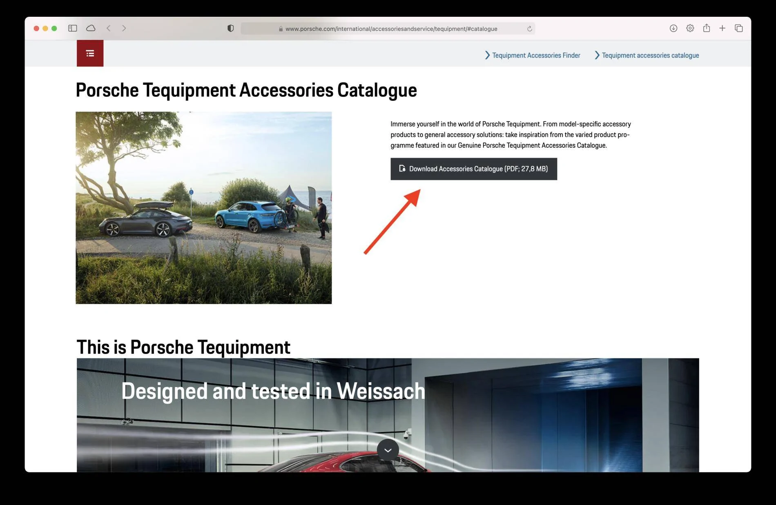This screenshot has height=505, width=776.
Task: Click the 'Immerse yourself in the world' paragraph
Action: click(x=511, y=134)
